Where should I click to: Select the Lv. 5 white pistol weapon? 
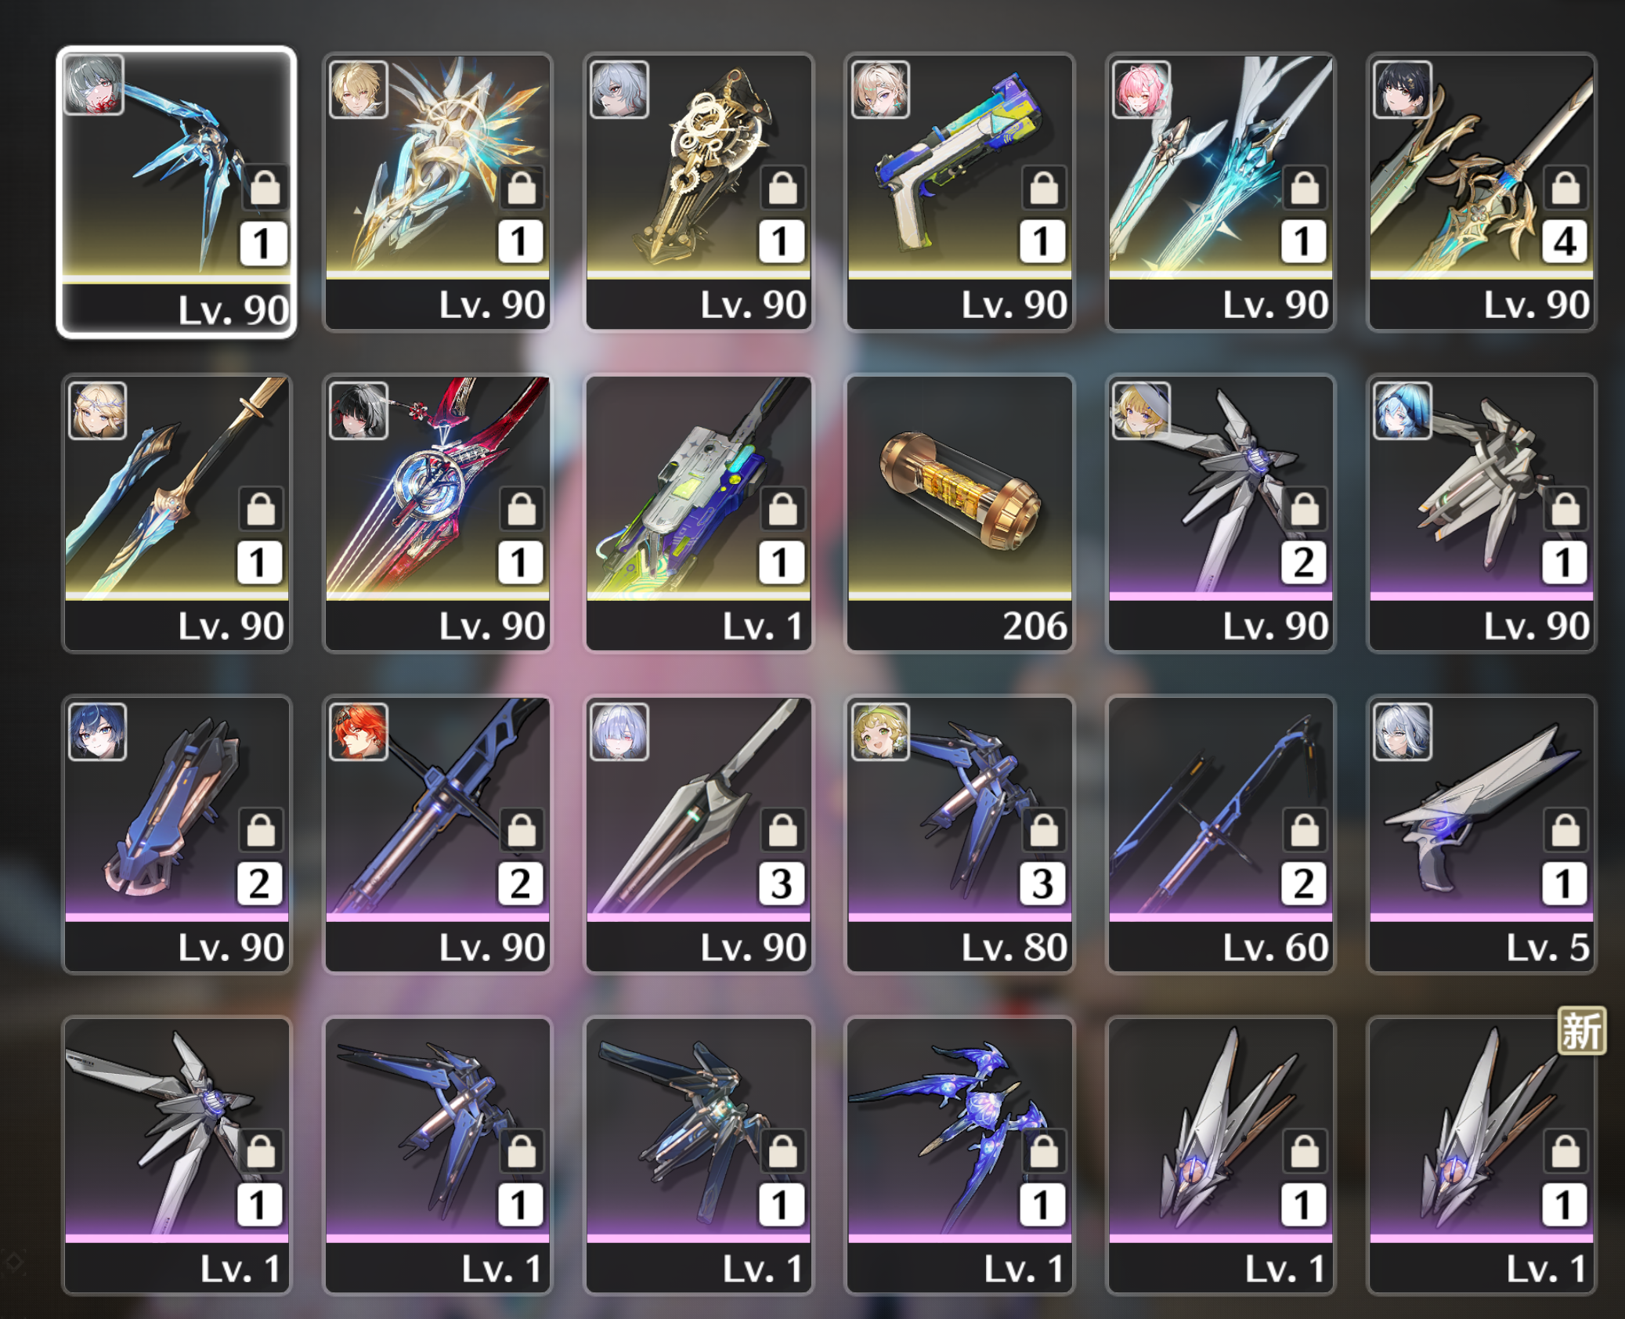pyautogui.click(x=1482, y=834)
